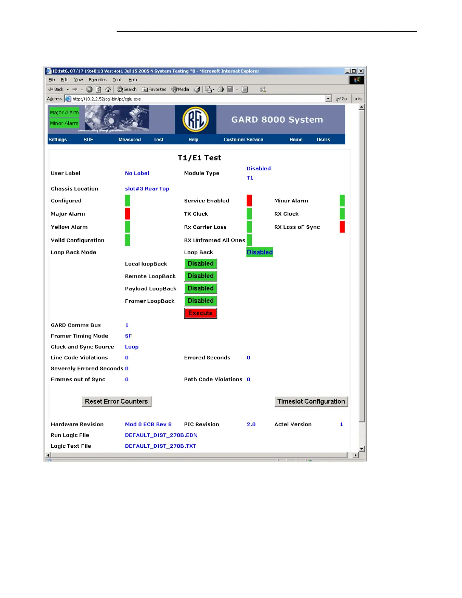Go to the GARD Home navigation tab

coord(296,140)
